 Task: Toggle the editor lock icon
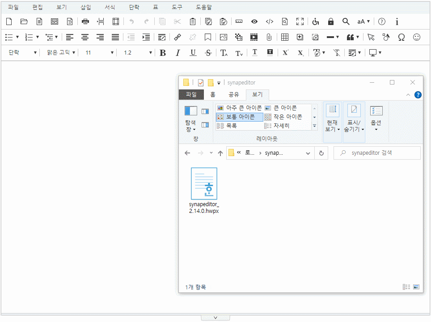pos(331,21)
